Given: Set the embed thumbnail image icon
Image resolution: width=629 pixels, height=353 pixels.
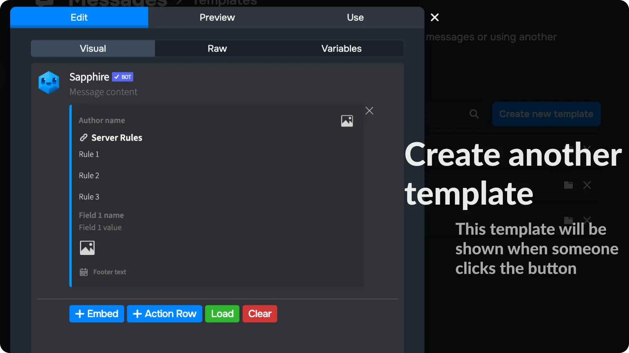Looking at the screenshot, I should tap(347, 121).
